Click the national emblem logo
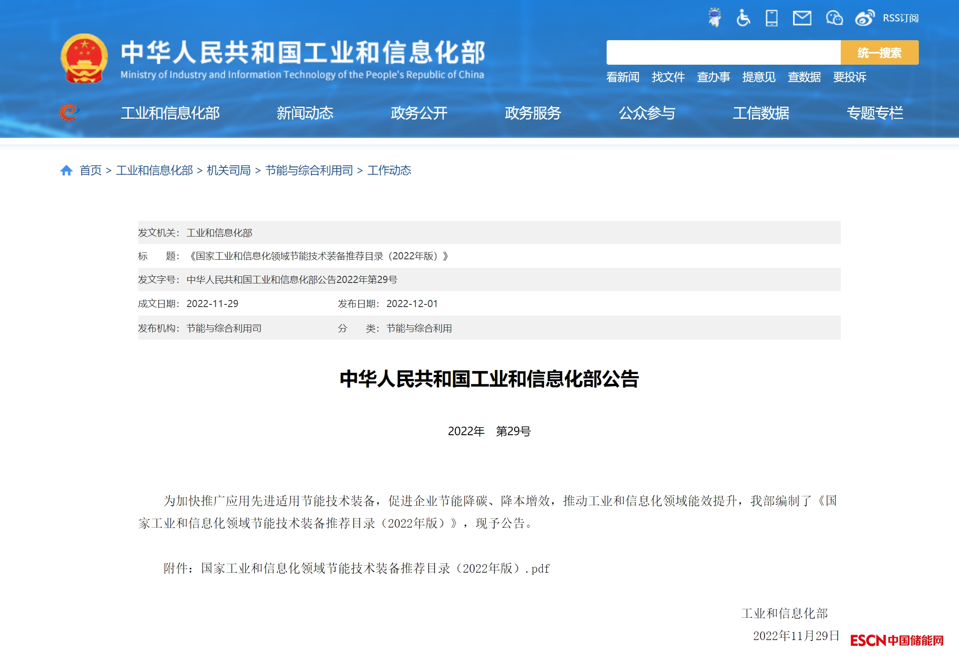The image size is (959, 657). 84,58
